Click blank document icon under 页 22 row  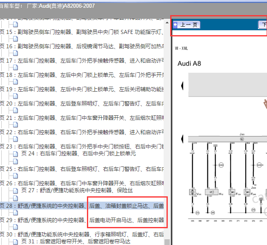[x=16, y=139]
